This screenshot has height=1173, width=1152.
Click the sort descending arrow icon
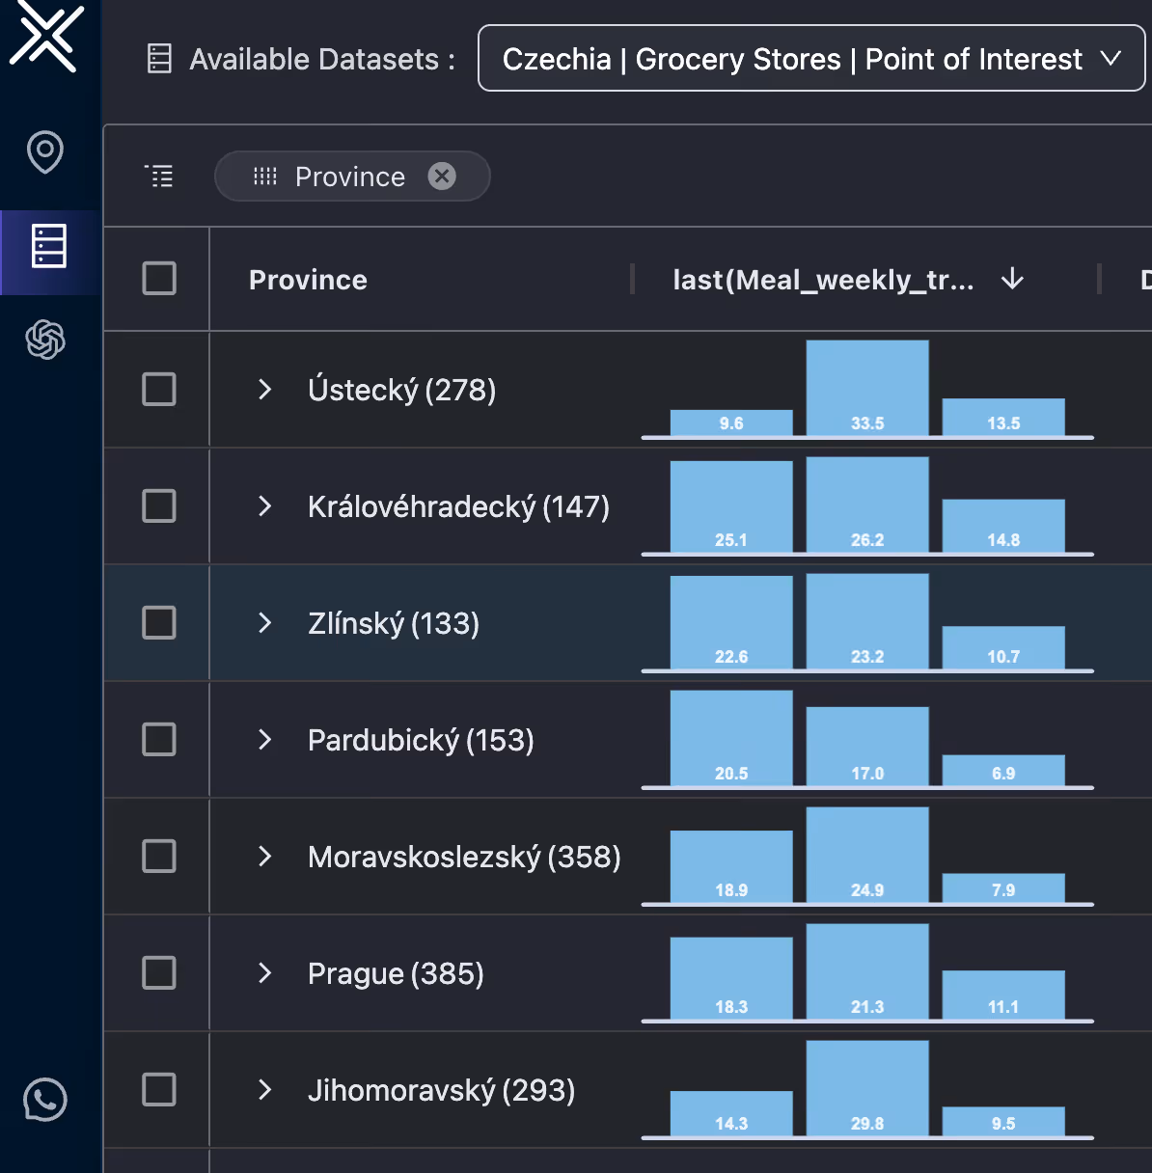pos(1012,279)
